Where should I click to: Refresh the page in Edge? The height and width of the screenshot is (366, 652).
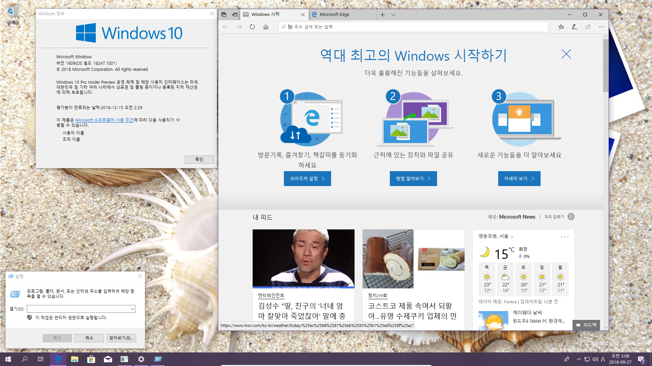tap(252, 27)
